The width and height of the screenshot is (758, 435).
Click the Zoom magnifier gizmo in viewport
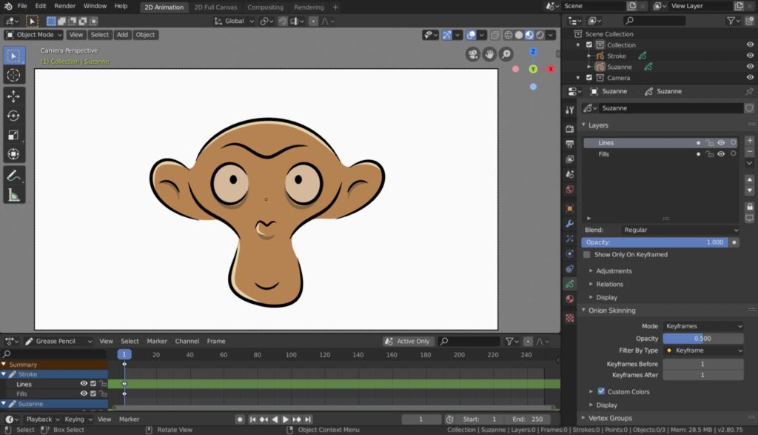(506, 54)
